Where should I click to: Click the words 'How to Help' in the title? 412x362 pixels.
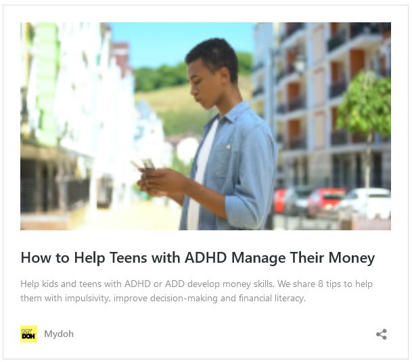click(x=63, y=258)
